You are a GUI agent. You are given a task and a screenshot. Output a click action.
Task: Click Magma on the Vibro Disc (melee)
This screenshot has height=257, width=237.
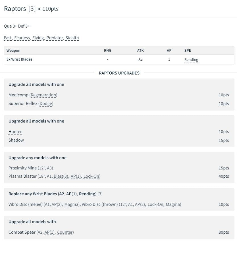tap(71, 204)
